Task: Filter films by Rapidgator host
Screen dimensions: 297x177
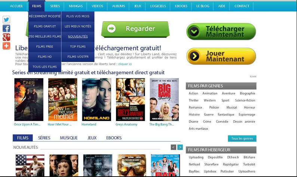Action: coord(231,164)
